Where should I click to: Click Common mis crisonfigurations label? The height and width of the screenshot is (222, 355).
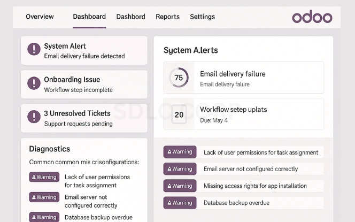pyautogui.click(x=84, y=162)
